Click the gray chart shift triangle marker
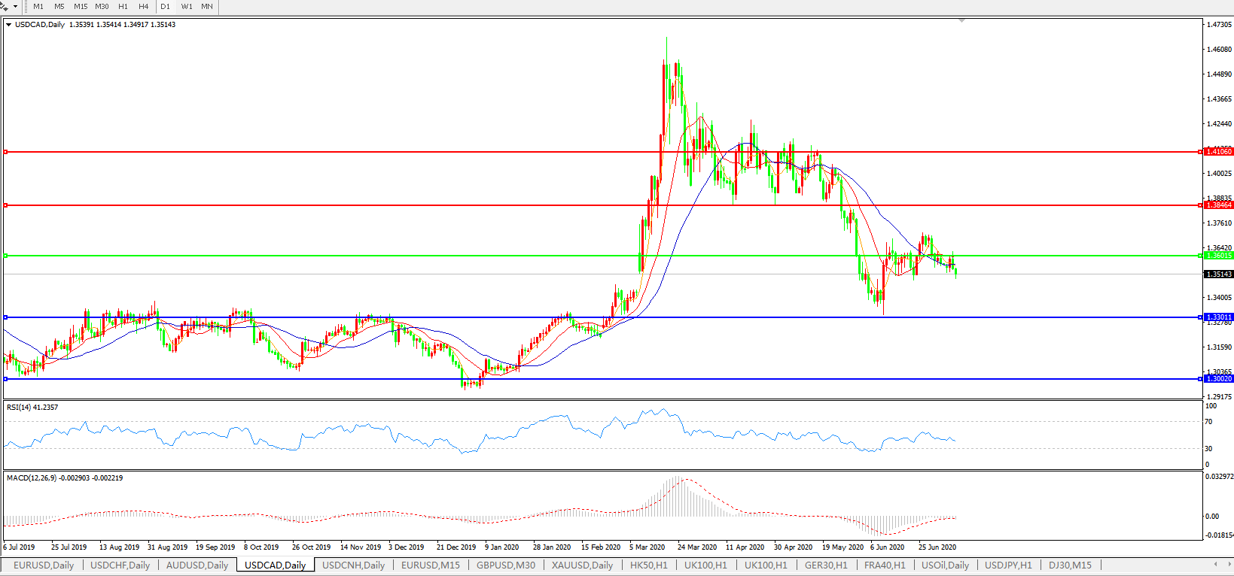 pyautogui.click(x=961, y=20)
